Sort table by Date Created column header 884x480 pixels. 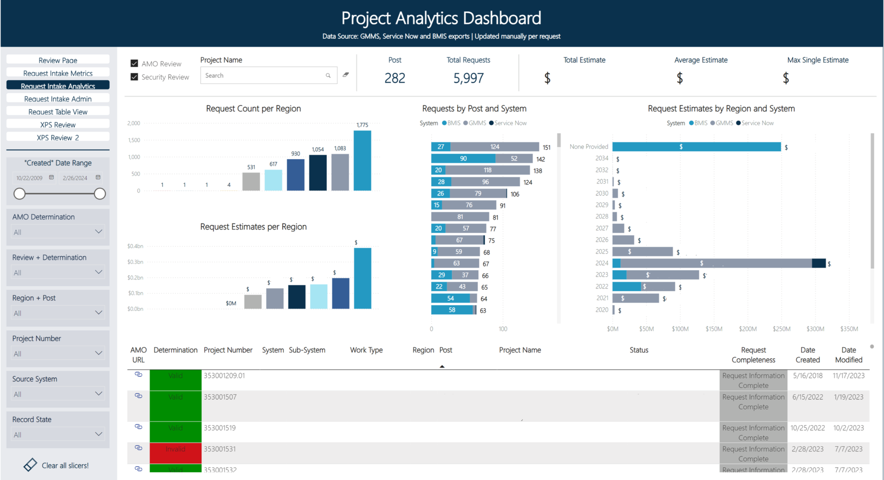(807, 355)
